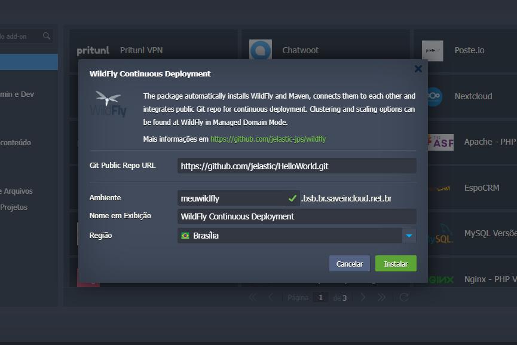Click the Nome em Exibição field

[296, 216]
